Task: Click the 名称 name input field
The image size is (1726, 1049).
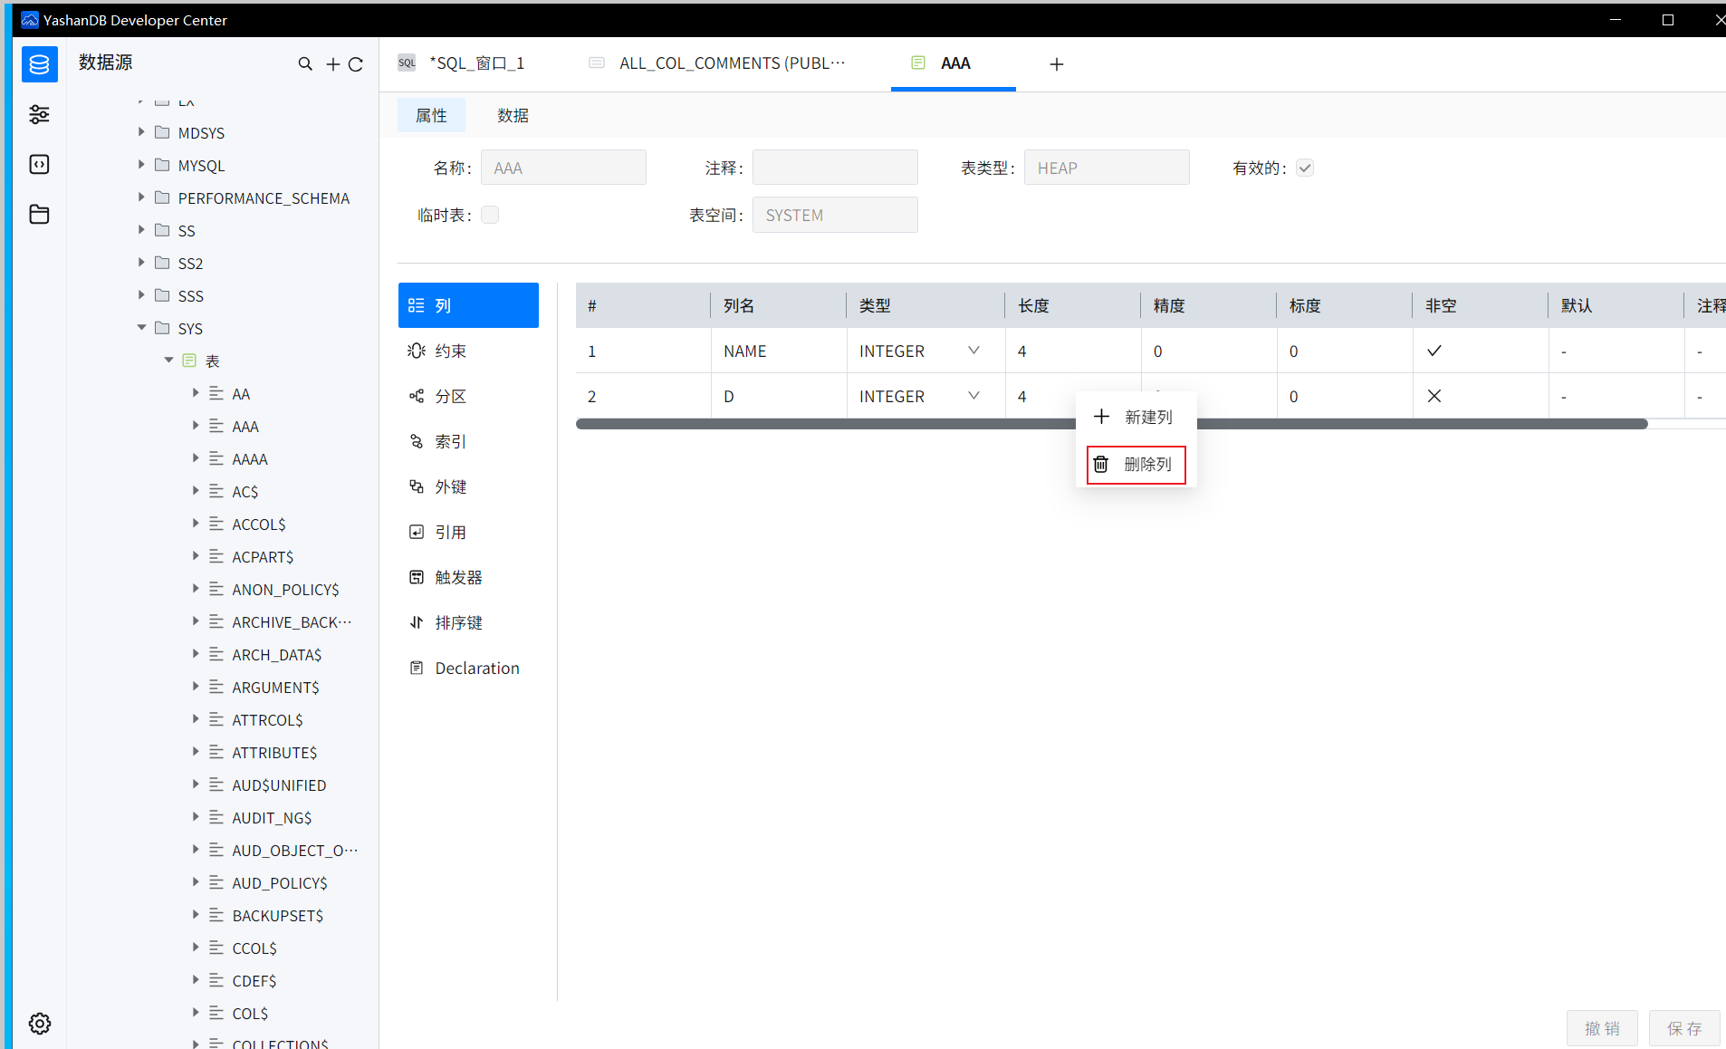Action: pos(563,168)
